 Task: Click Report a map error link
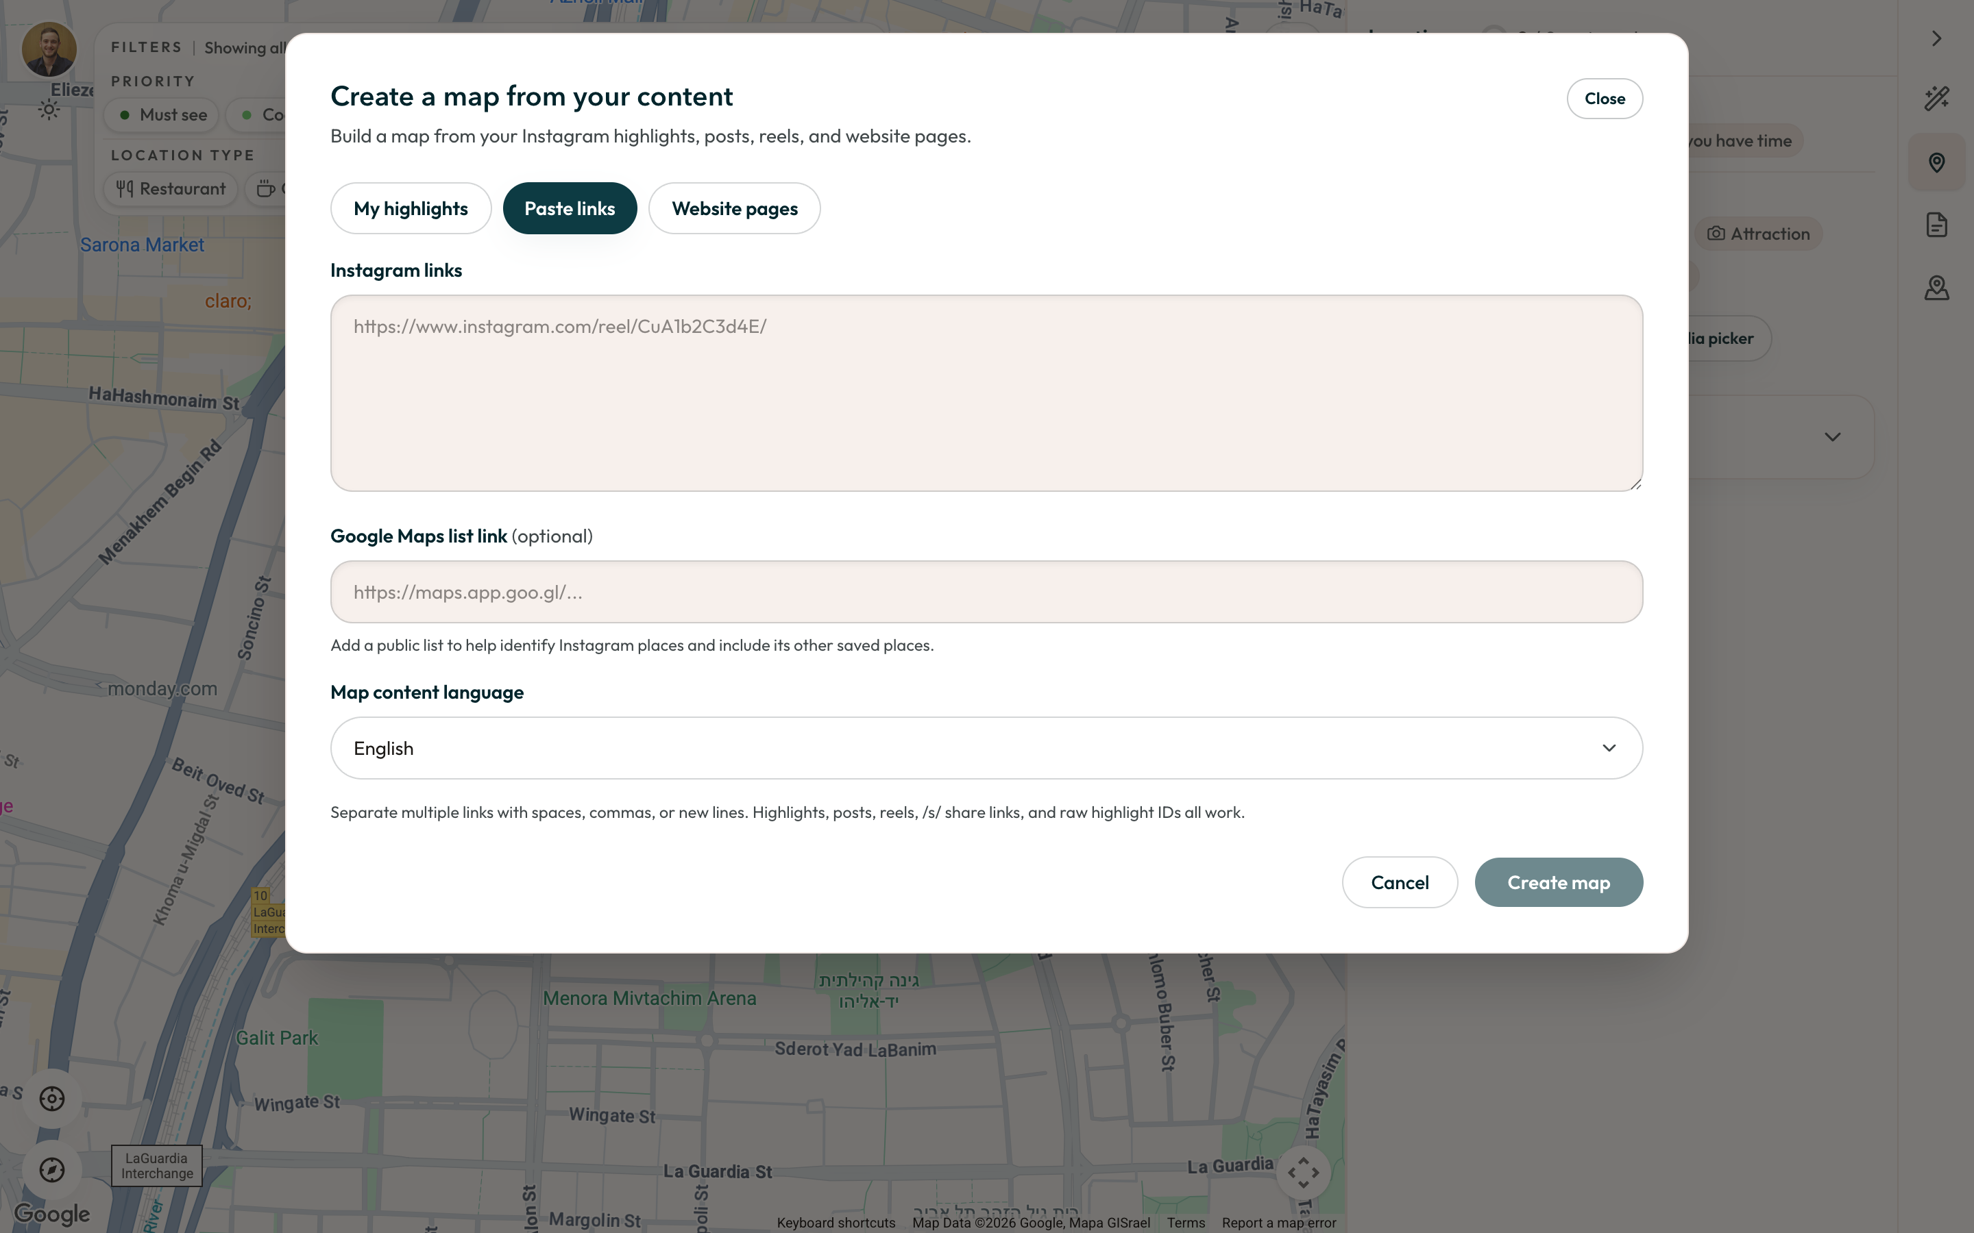coord(1278,1223)
